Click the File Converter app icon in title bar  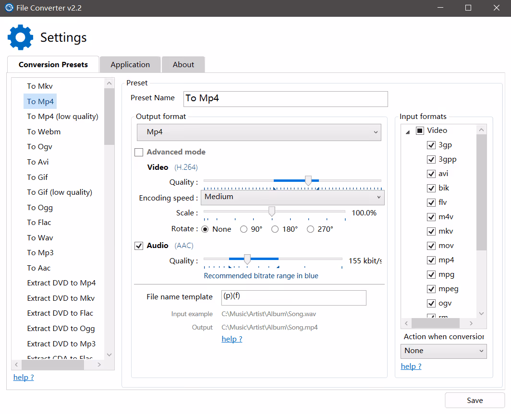click(x=9, y=8)
